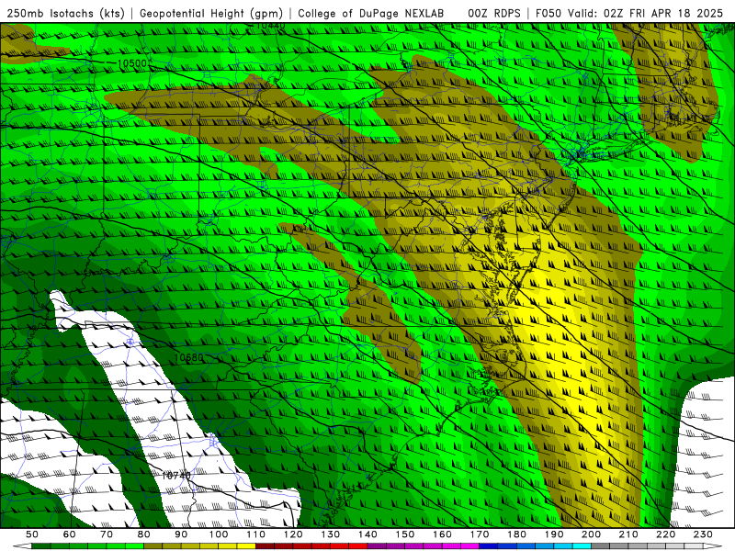The image size is (735, 551).
Task: Click the 140 value on the color scale
Action: (367, 534)
